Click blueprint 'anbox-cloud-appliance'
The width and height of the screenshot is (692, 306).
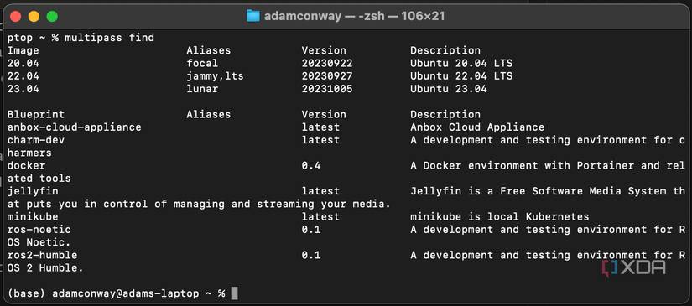coord(75,127)
